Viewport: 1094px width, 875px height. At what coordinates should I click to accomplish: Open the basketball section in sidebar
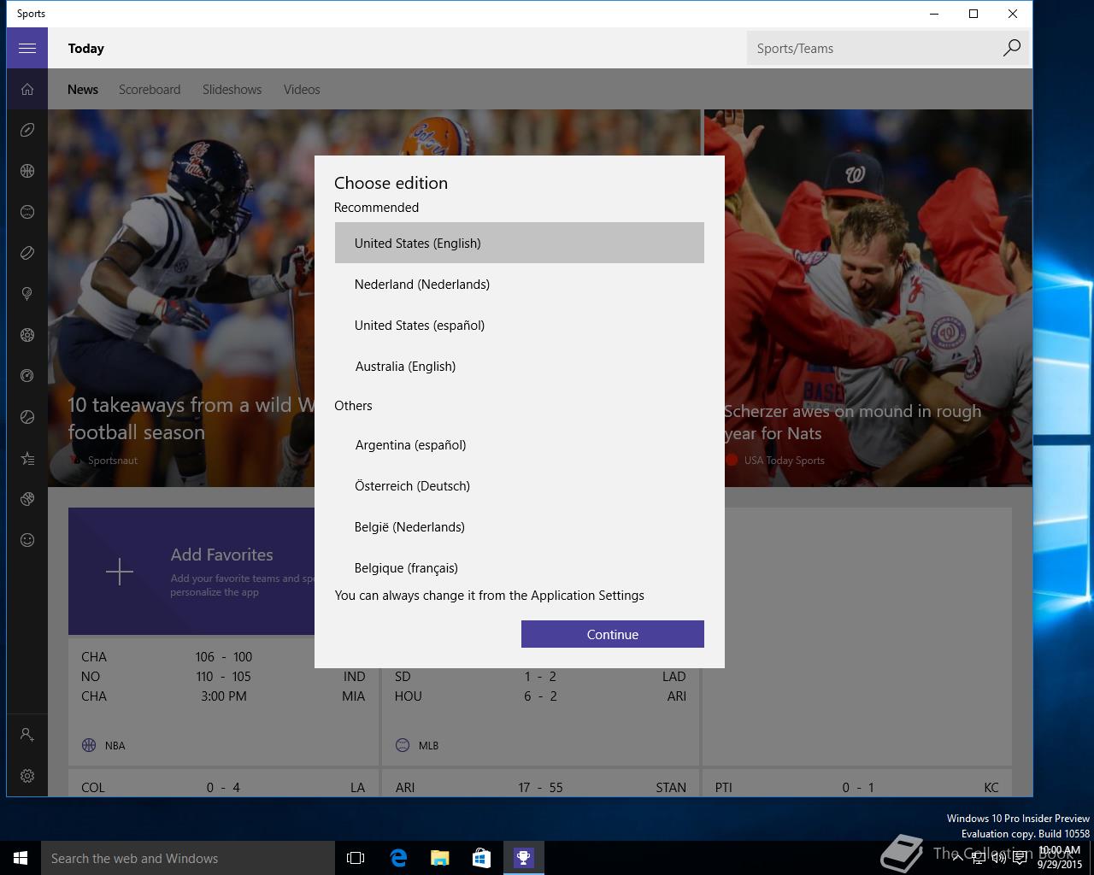[x=27, y=171]
